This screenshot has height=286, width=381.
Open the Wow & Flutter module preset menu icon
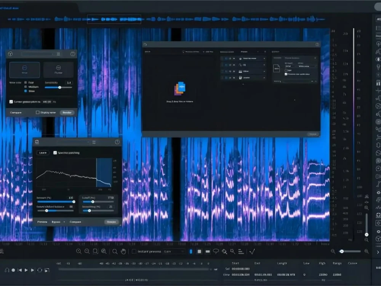click(59, 54)
